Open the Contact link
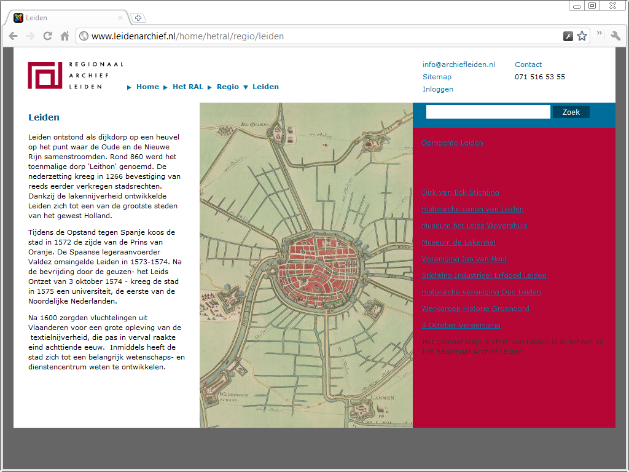Image resolution: width=629 pixels, height=472 pixels. point(528,65)
